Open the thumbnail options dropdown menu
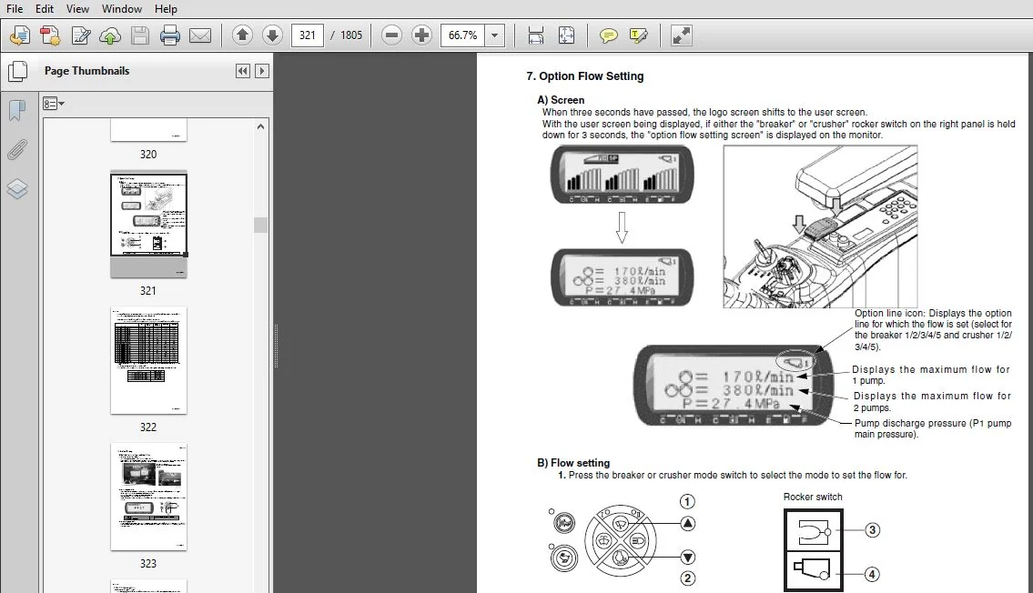 coord(54,104)
